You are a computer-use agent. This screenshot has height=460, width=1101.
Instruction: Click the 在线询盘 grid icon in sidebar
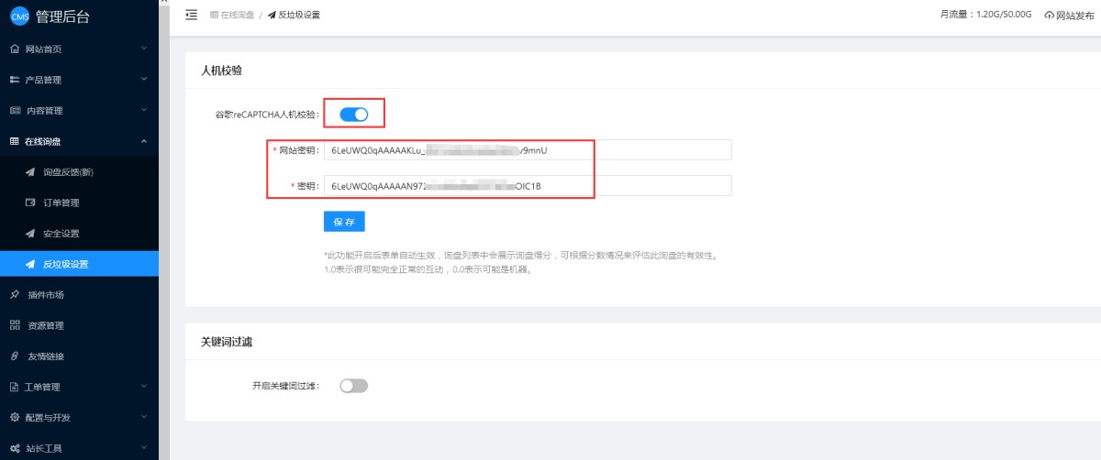click(14, 141)
